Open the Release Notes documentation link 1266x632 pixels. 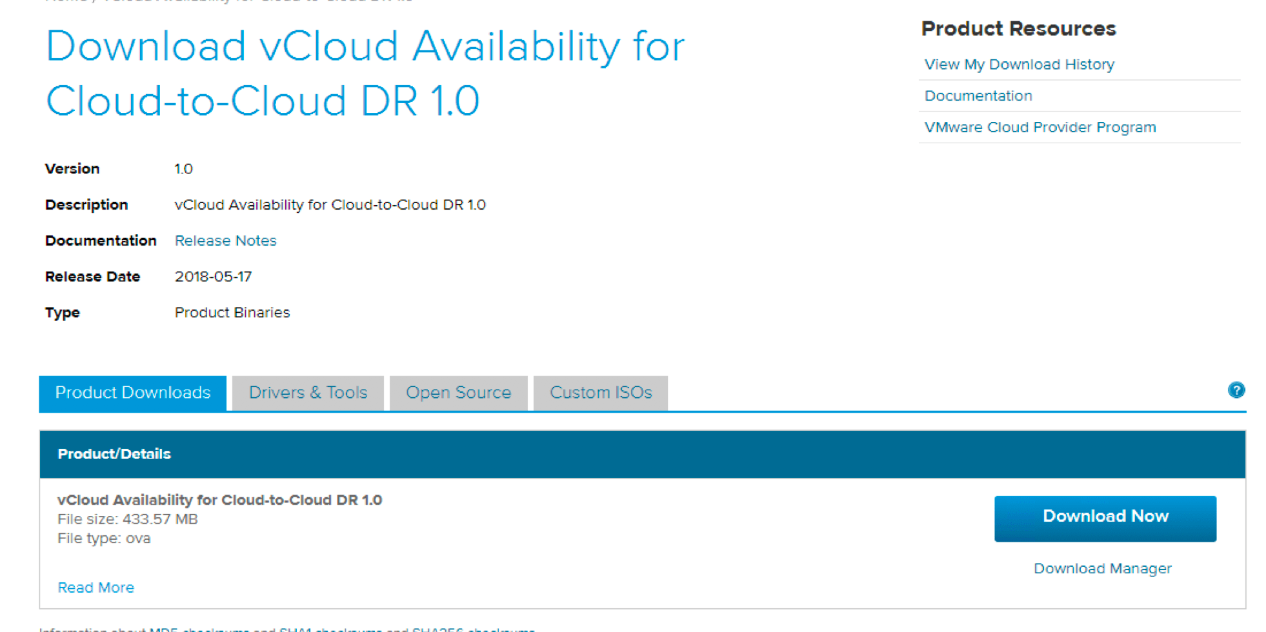click(225, 241)
